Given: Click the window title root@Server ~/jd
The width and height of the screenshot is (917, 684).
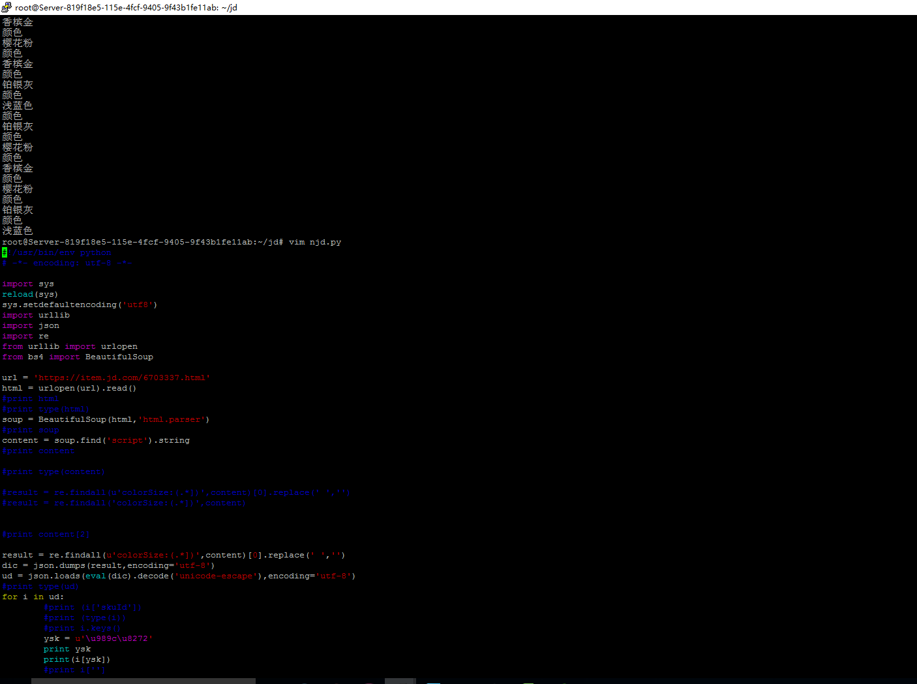Looking at the screenshot, I should pos(126,8).
